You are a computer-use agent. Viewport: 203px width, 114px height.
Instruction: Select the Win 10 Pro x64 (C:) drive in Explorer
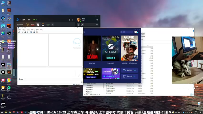click(x=91, y=84)
